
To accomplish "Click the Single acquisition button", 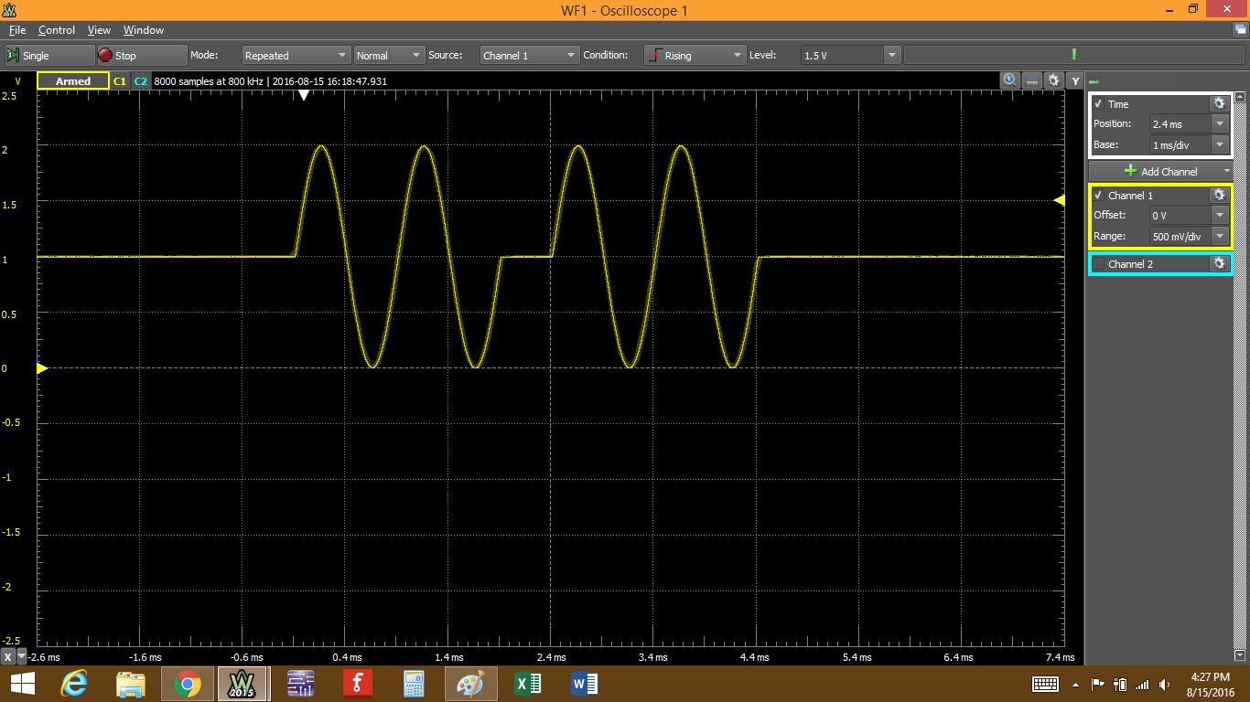I will pos(49,55).
